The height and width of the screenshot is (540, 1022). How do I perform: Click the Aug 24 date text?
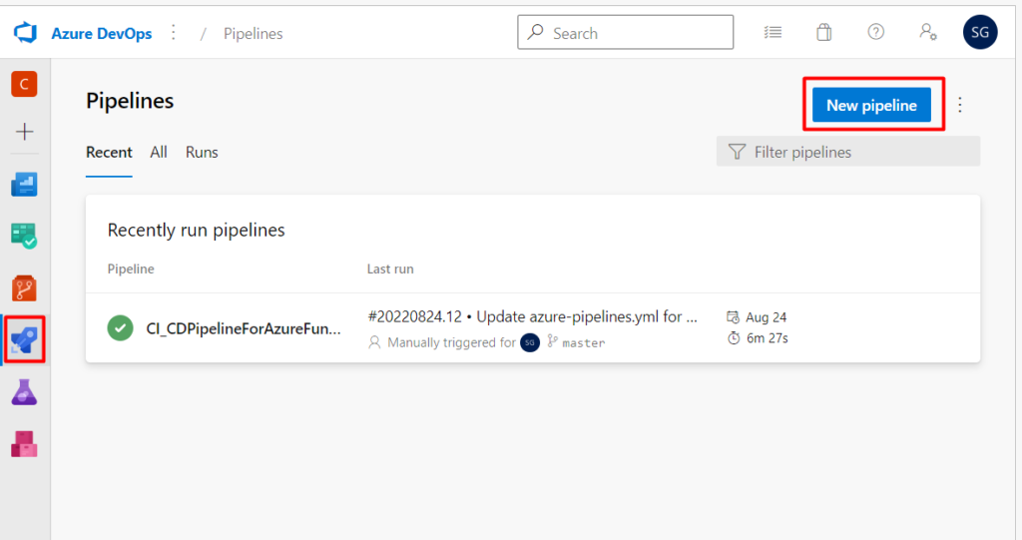pyautogui.click(x=766, y=317)
